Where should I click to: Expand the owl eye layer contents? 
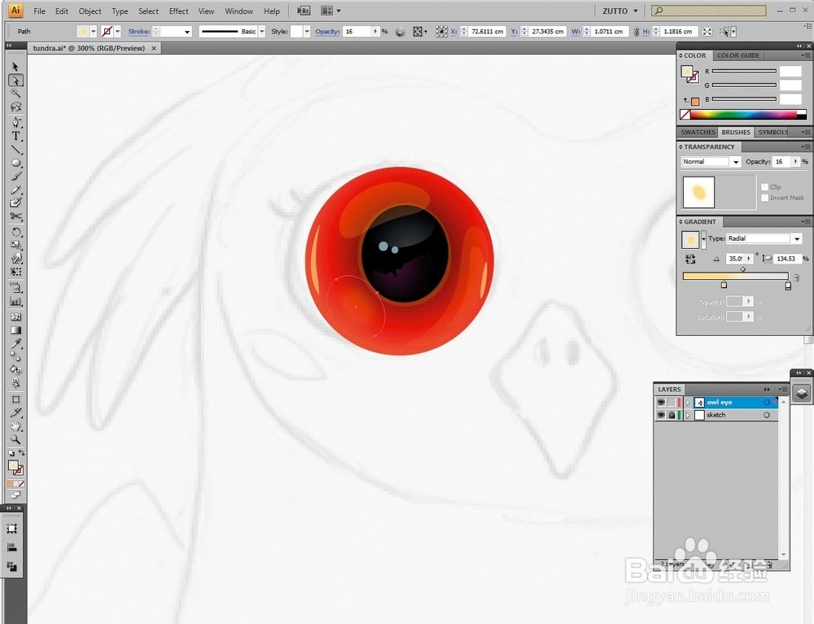click(x=689, y=402)
